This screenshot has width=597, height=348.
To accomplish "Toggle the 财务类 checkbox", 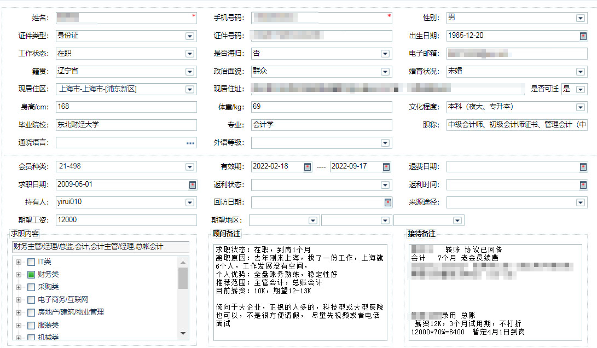I will point(31,275).
